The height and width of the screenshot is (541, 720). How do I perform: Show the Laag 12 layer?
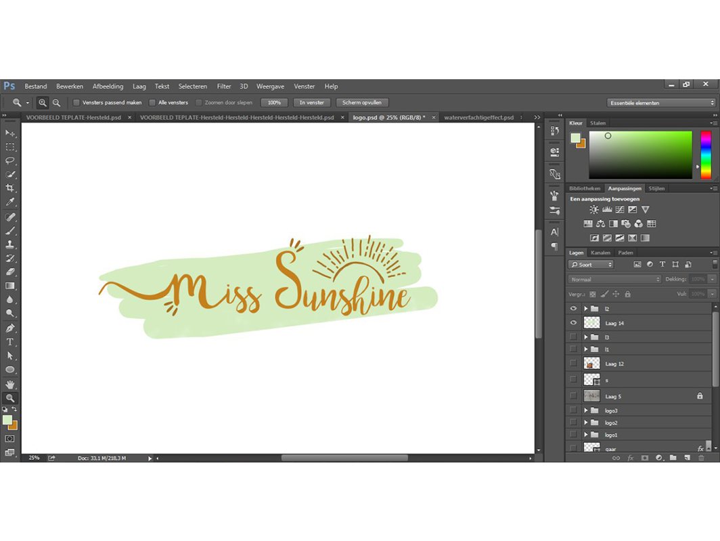click(573, 363)
